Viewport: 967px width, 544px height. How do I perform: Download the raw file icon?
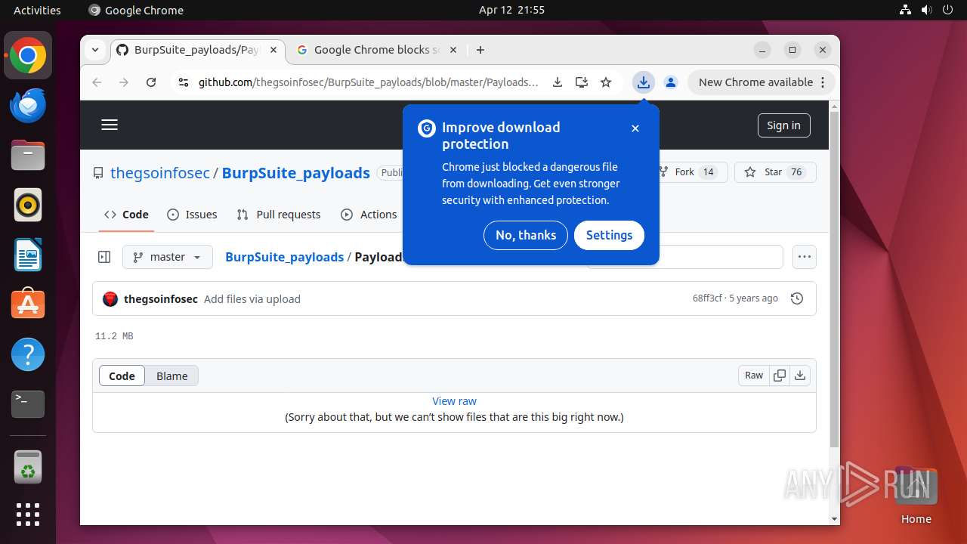800,376
